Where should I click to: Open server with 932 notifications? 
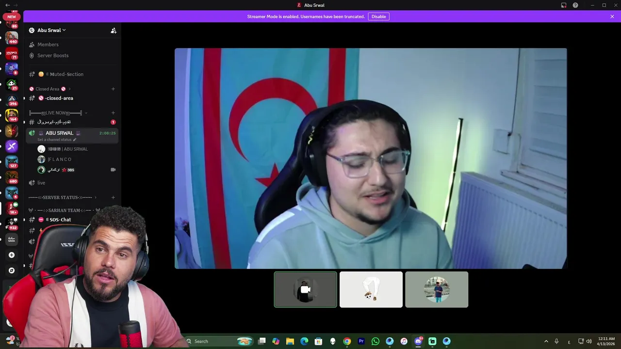pyautogui.click(x=12, y=224)
